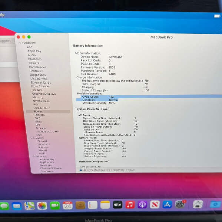Select Card Reader in the sidebar
Image resolution: width=222 pixels, height=222 pixels.
(x=37, y=67)
